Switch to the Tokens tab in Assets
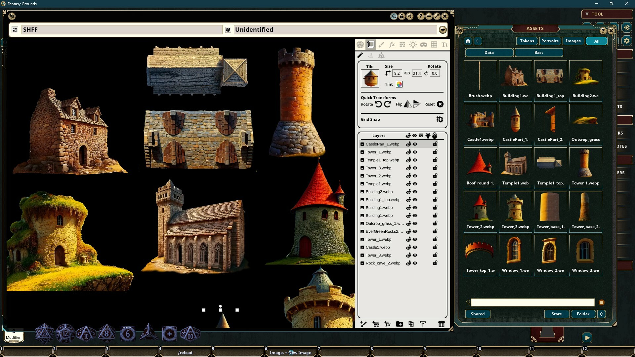This screenshot has width=635, height=357. 527,41
